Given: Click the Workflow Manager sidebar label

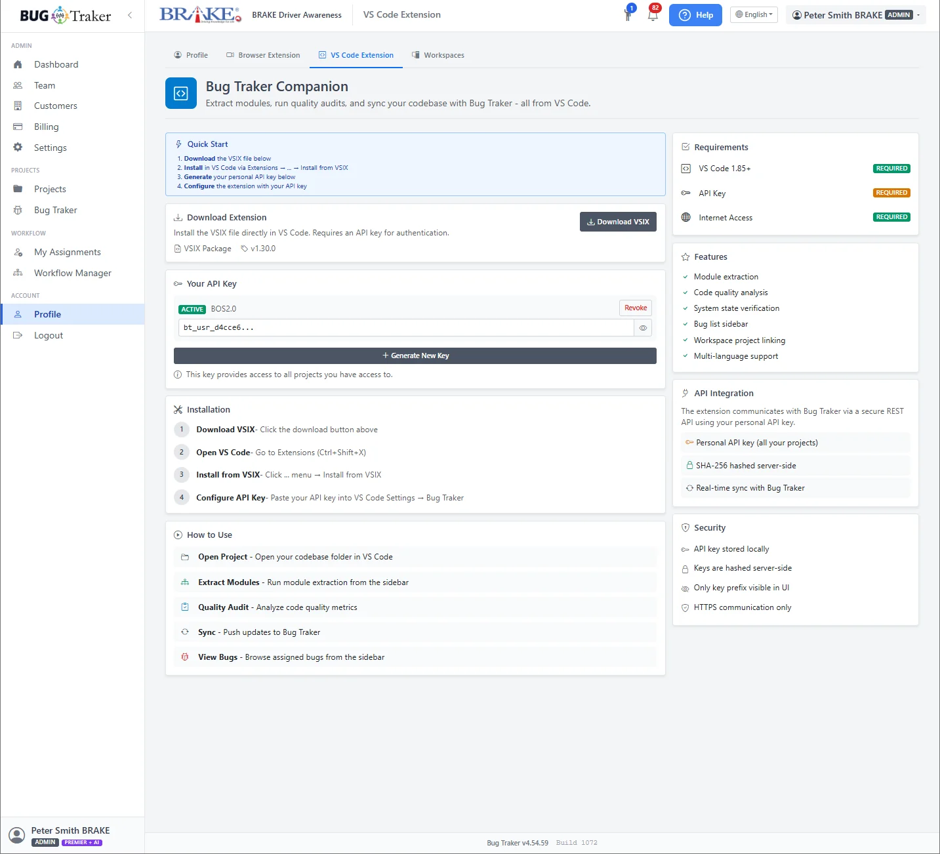Looking at the screenshot, I should click(73, 273).
